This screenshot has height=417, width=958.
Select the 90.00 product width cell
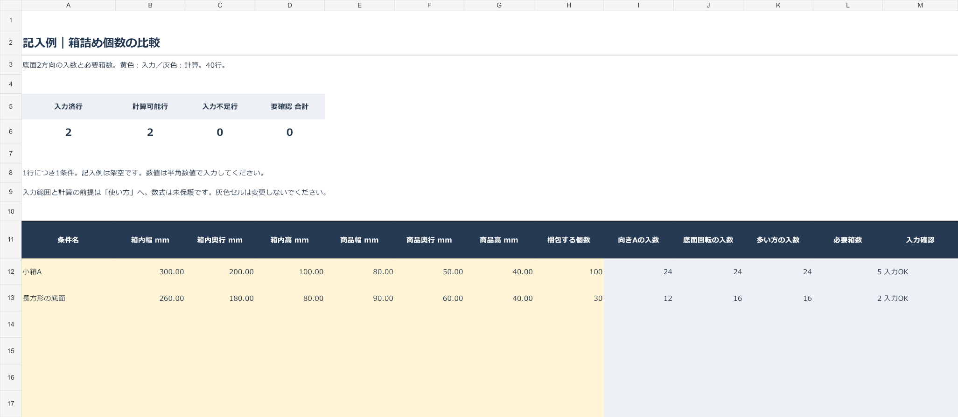tap(359, 299)
